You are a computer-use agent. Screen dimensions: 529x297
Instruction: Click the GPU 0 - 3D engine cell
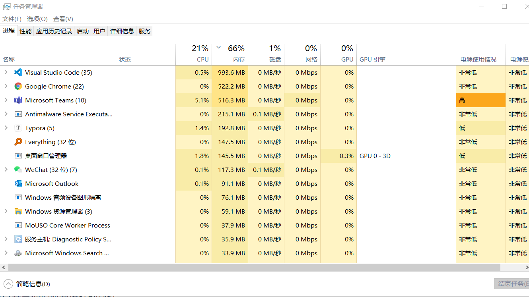[x=406, y=156]
